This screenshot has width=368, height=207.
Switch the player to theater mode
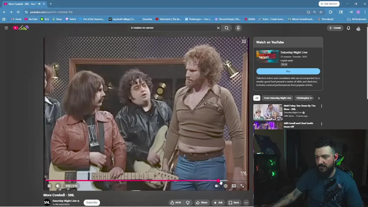click(234, 186)
